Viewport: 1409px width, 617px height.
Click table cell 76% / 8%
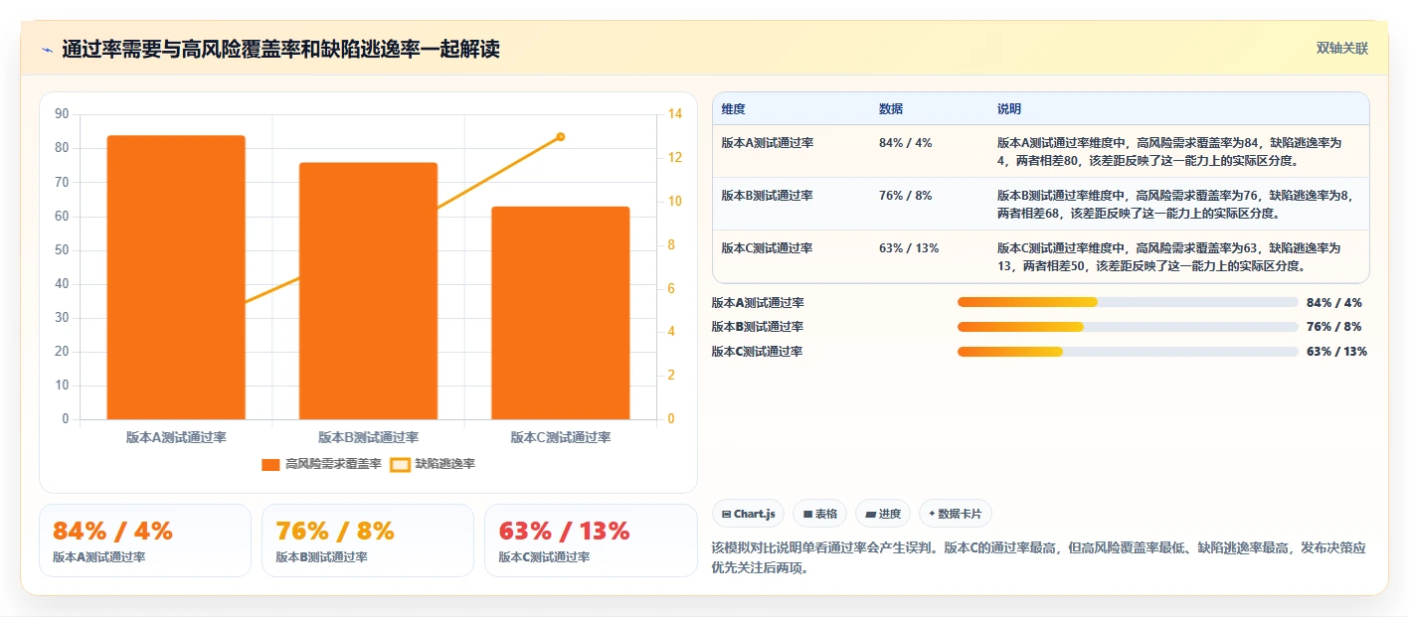(905, 196)
